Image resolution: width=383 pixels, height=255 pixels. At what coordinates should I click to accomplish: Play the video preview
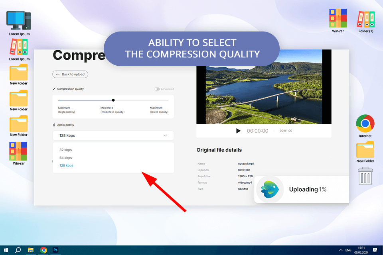point(238,131)
